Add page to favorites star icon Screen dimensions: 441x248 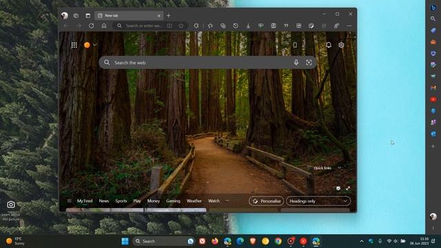pos(181,25)
